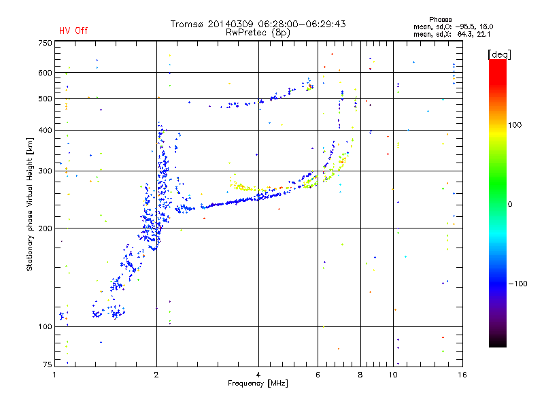Click the colorbar tick label "0"

pos(510,204)
